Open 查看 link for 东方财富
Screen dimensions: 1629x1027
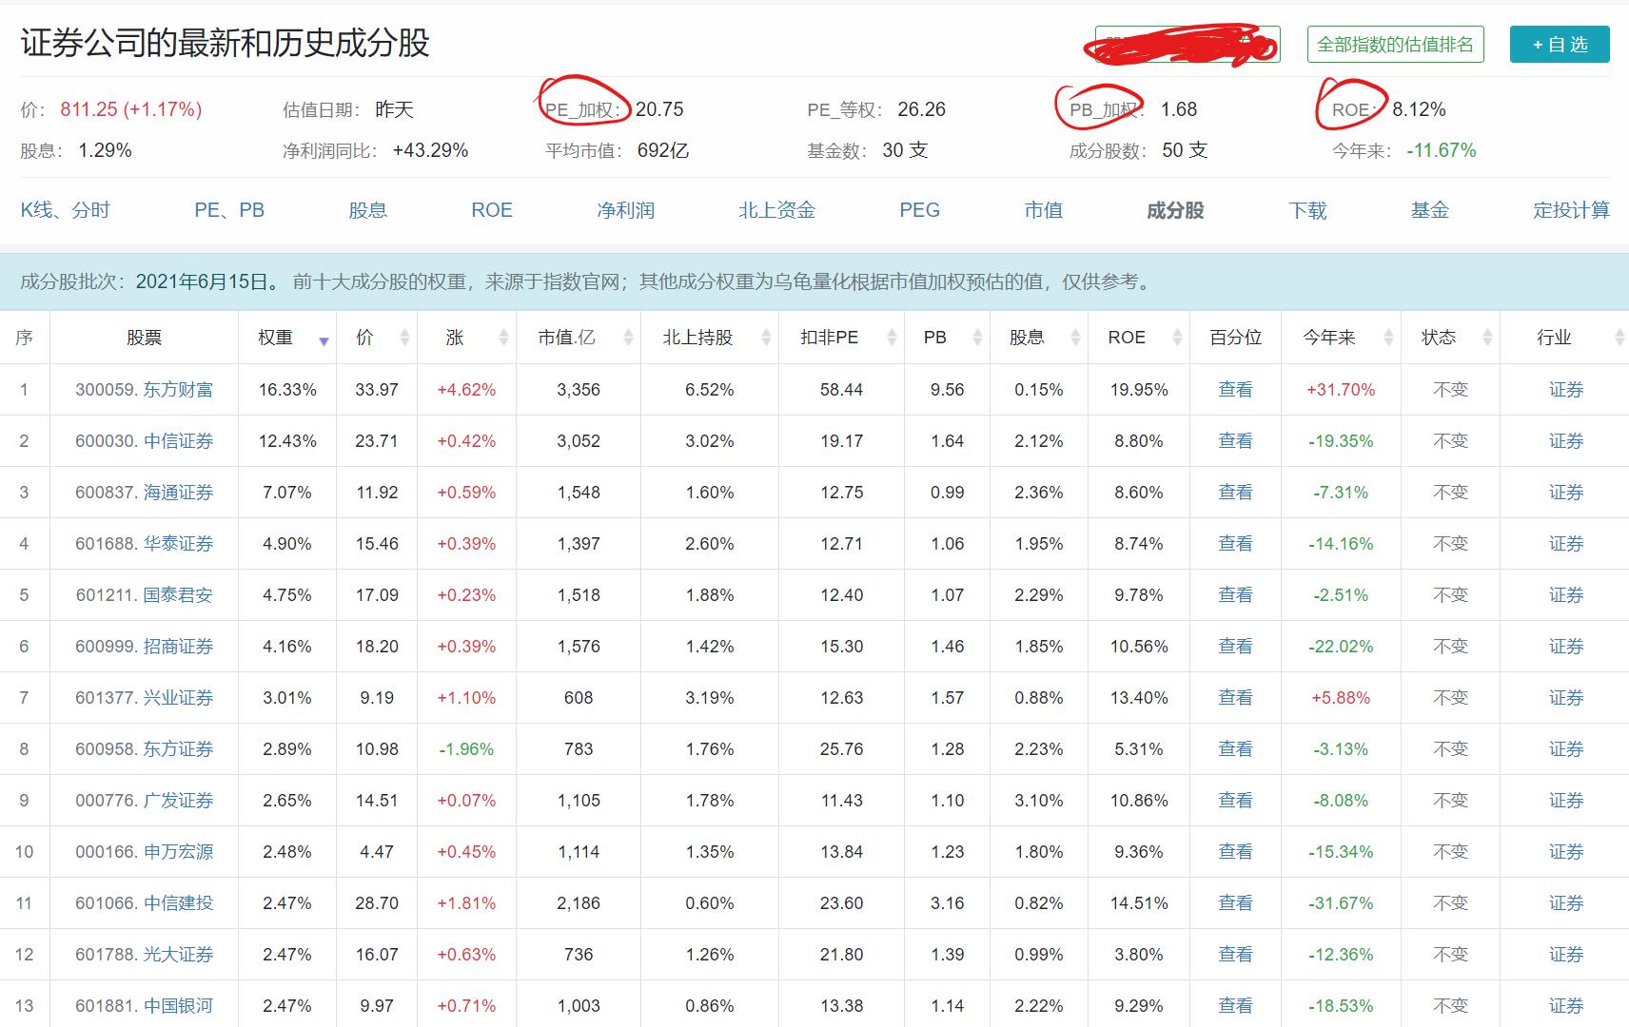(1234, 389)
